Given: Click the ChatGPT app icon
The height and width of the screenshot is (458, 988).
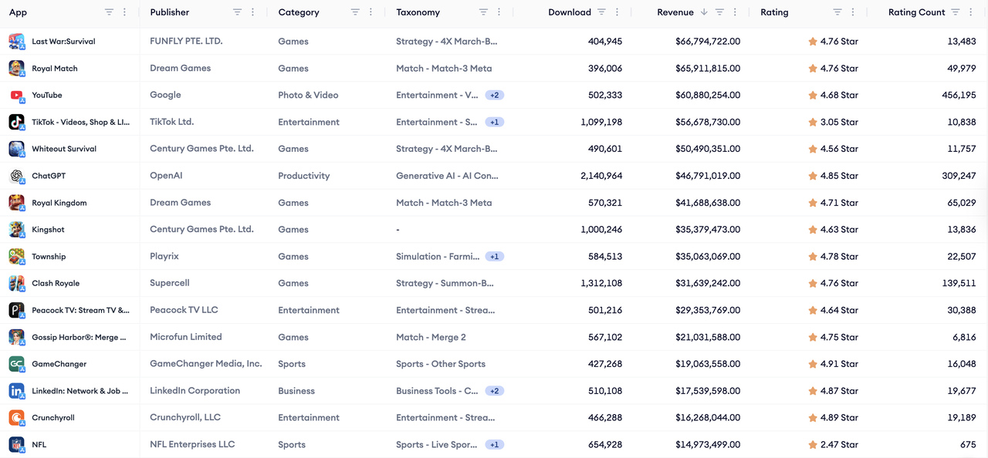Looking at the screenshot, I should point(16,176).
